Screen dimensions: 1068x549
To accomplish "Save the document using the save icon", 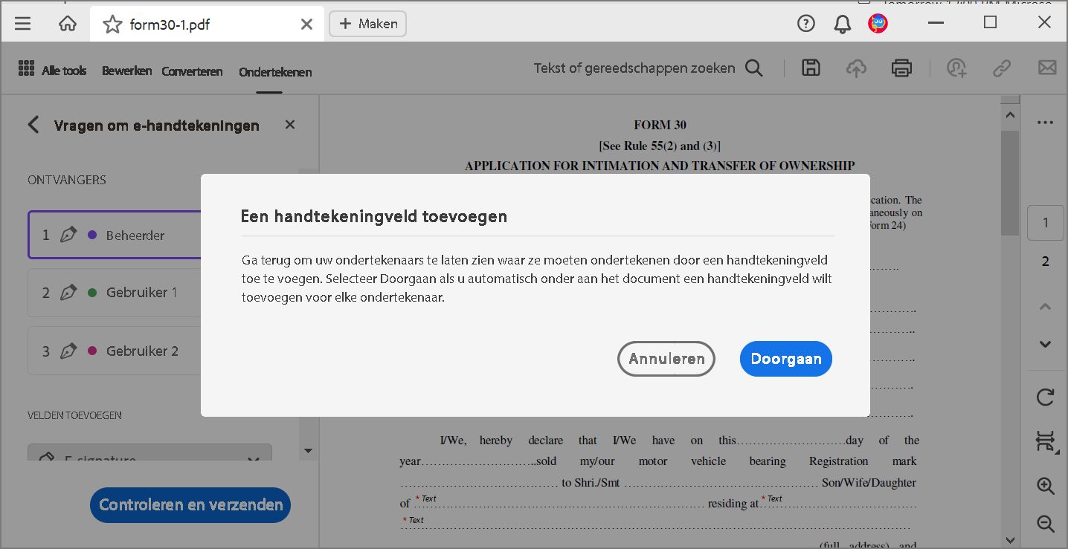I will click(810, 68).
